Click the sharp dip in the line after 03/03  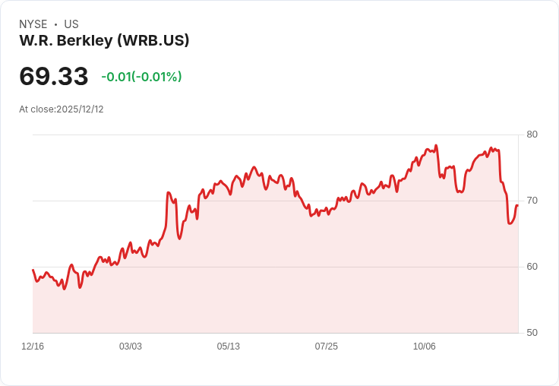coord(179,238)
